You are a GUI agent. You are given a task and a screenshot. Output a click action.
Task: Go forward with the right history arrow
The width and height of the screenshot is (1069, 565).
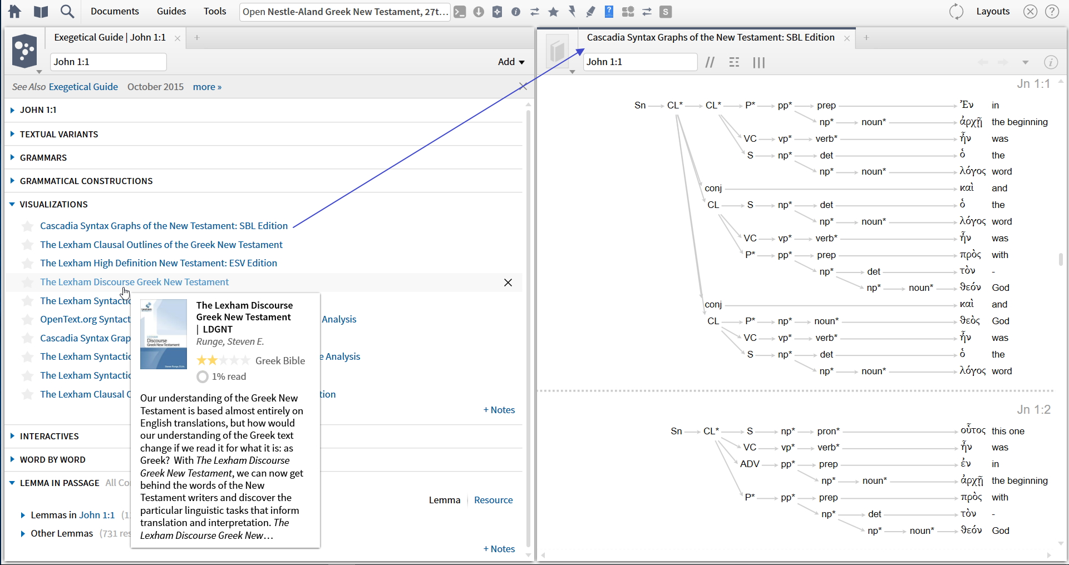pos(1003,62)
